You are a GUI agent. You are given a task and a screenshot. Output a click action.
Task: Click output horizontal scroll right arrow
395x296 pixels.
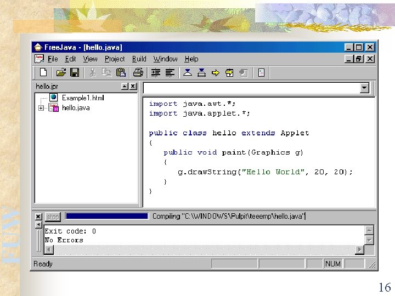[359, 250]
